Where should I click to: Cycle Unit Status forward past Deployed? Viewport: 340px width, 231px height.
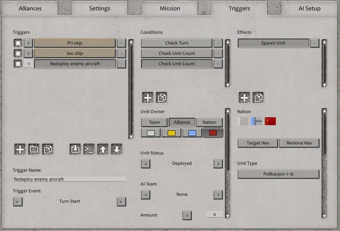tap(218, 164)
